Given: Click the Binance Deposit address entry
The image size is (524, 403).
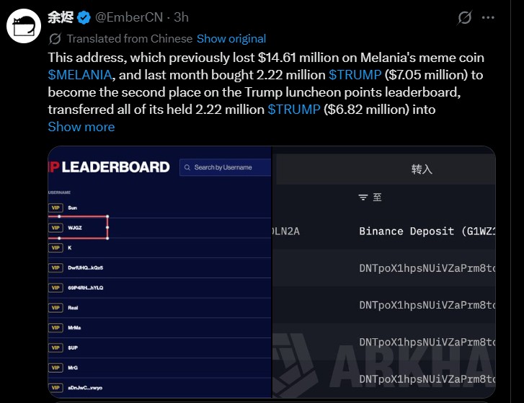Looking at the screenshot, I should pyautogui.click(x=427, y=231).
